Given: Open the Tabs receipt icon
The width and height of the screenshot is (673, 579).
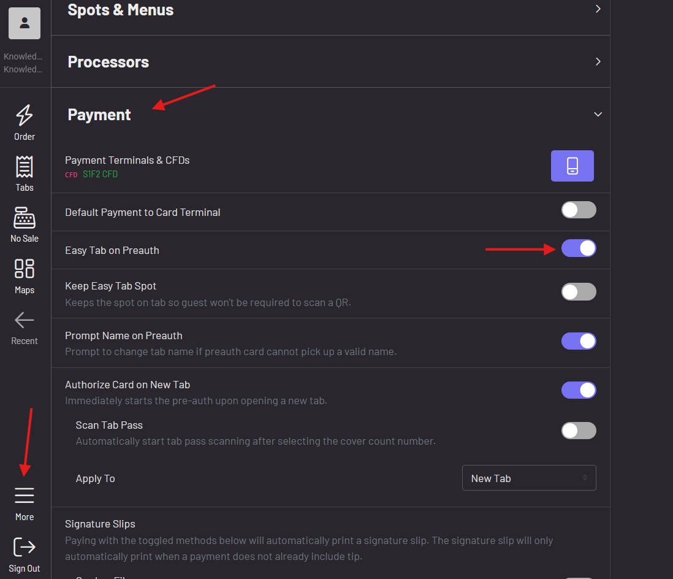Looking at the screenshot, I should [x=25, y=167].
